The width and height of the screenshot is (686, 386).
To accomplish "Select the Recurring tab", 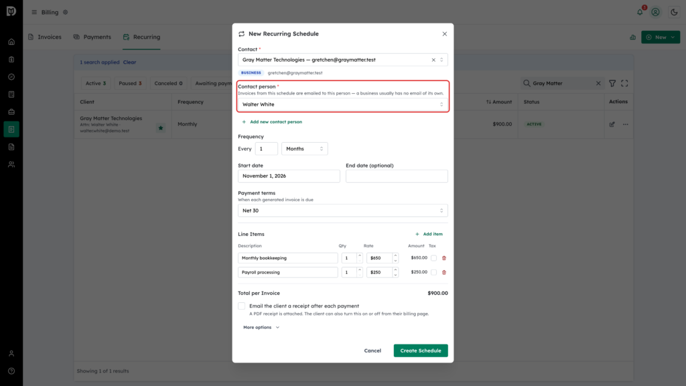I will click(x=141, y=38).
